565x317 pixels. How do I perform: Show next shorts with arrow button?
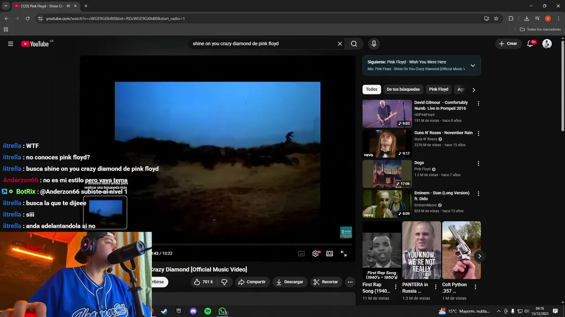click(x=479, y=256)
